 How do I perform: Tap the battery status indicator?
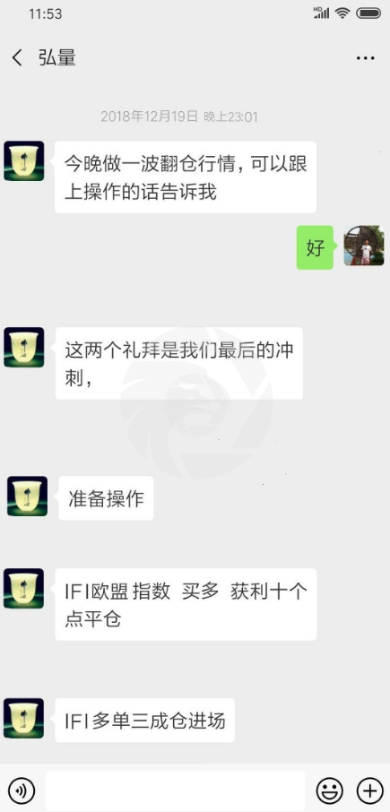pyautogui.click(x=369, y=13)
